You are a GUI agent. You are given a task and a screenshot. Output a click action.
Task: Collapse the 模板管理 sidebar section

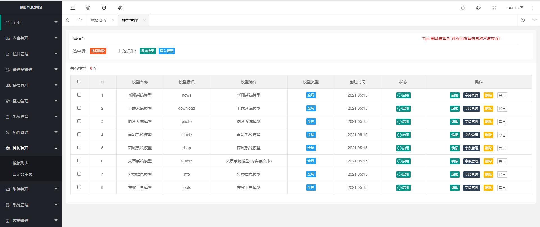[31, 148]
